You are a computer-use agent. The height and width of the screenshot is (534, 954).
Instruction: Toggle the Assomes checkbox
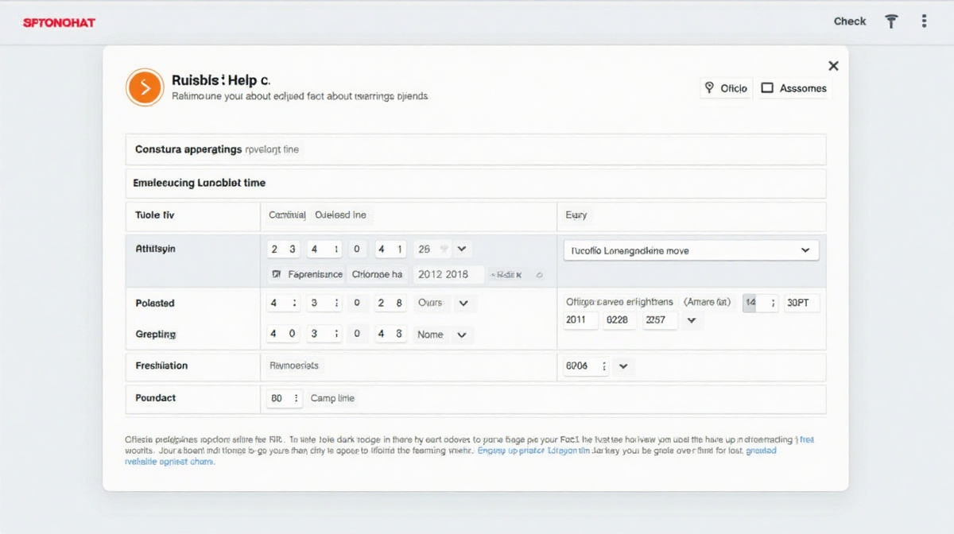click(767, 88)
